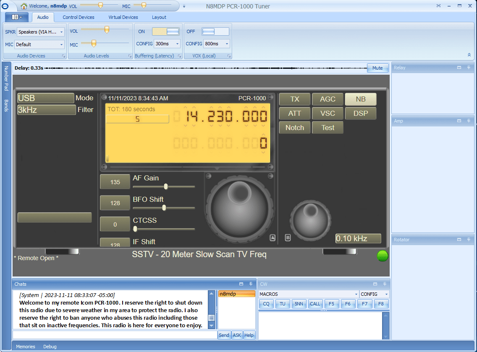The height and width of the screenshot is (352, 477).
Task: Maximize the Relay panel
Action: [459, 68]
